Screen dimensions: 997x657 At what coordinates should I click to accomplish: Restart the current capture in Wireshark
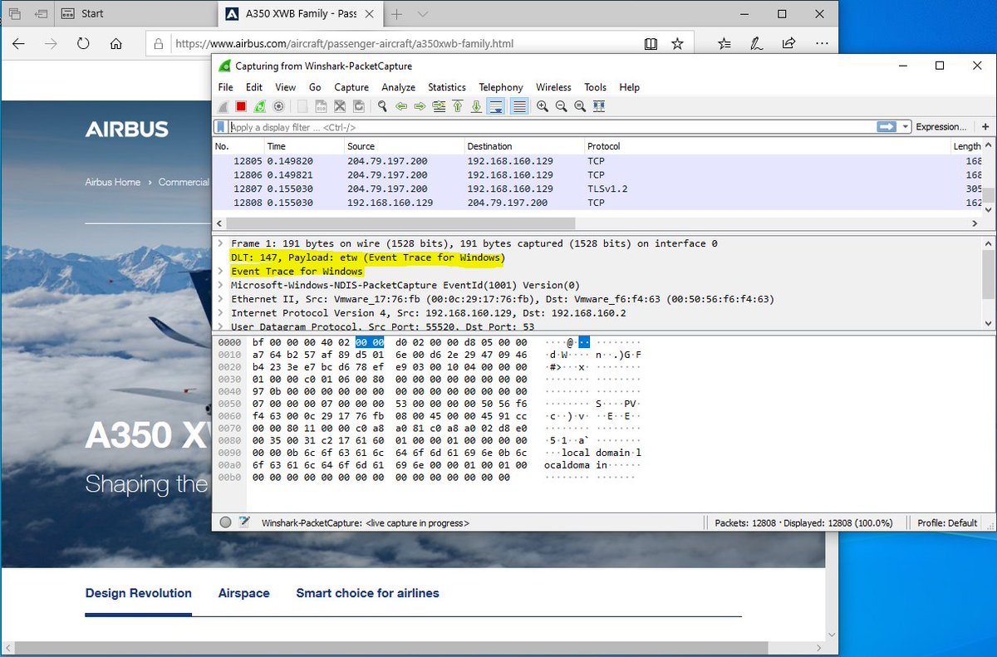coord(260,106)
